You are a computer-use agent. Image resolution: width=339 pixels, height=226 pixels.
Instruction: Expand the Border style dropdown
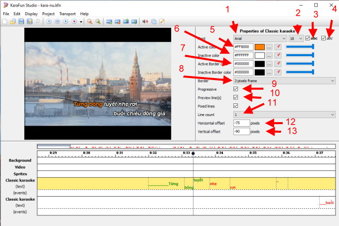pyautogui.click(x=284, y=81)
